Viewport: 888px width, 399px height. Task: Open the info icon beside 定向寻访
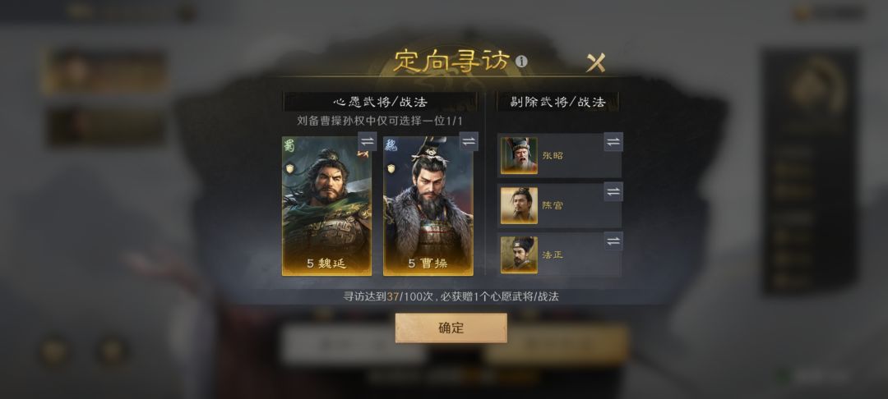point(521,61)
